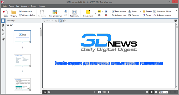This screenshot has height=95, width=179.
Task: Activate the selection cursor tool
Action: pyautogui.click(x=61, y=21)
